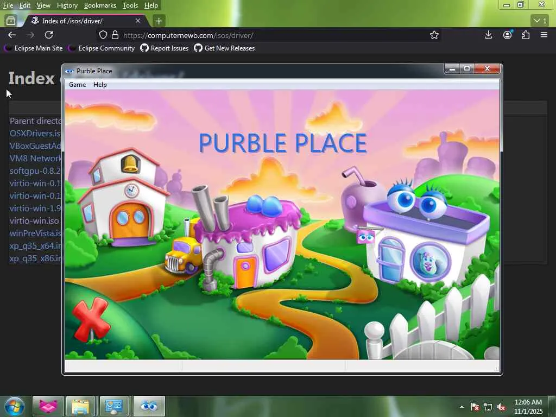Click the Control Panel taskbar icon

pos(114,406)
